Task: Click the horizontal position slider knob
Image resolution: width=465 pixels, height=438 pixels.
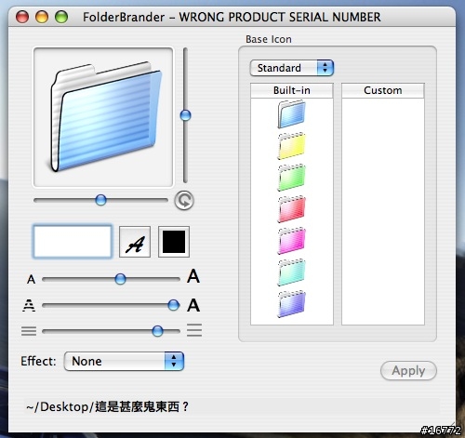Action: [100, 200]
